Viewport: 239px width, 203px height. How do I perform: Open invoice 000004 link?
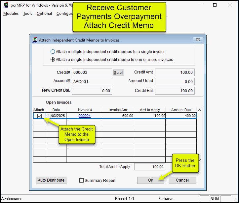coord(85,116)
